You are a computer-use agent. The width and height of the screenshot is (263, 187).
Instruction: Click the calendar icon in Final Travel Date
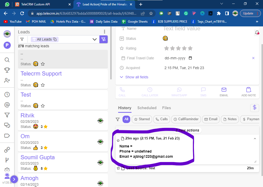pyautogui.click(x=190, y=58)
